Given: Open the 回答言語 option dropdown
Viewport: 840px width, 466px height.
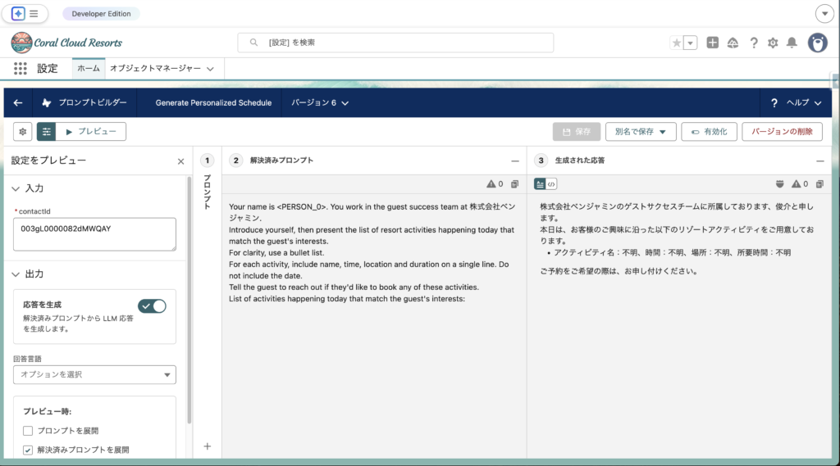Looking at the screenshot, I should click(x=94, y=374).
